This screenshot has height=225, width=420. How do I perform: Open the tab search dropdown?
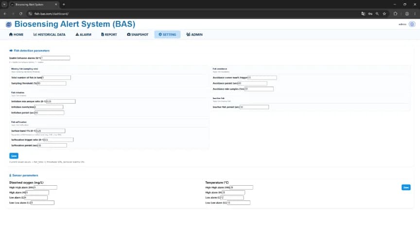click(4, 4)
